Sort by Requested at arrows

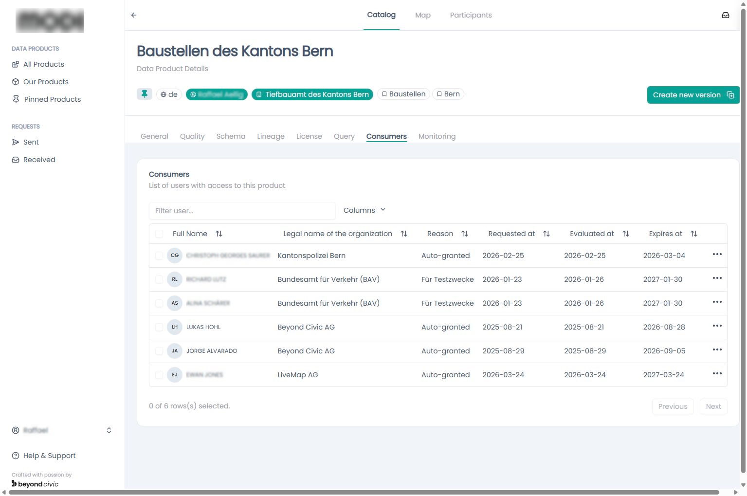click(x=547, y=234)
